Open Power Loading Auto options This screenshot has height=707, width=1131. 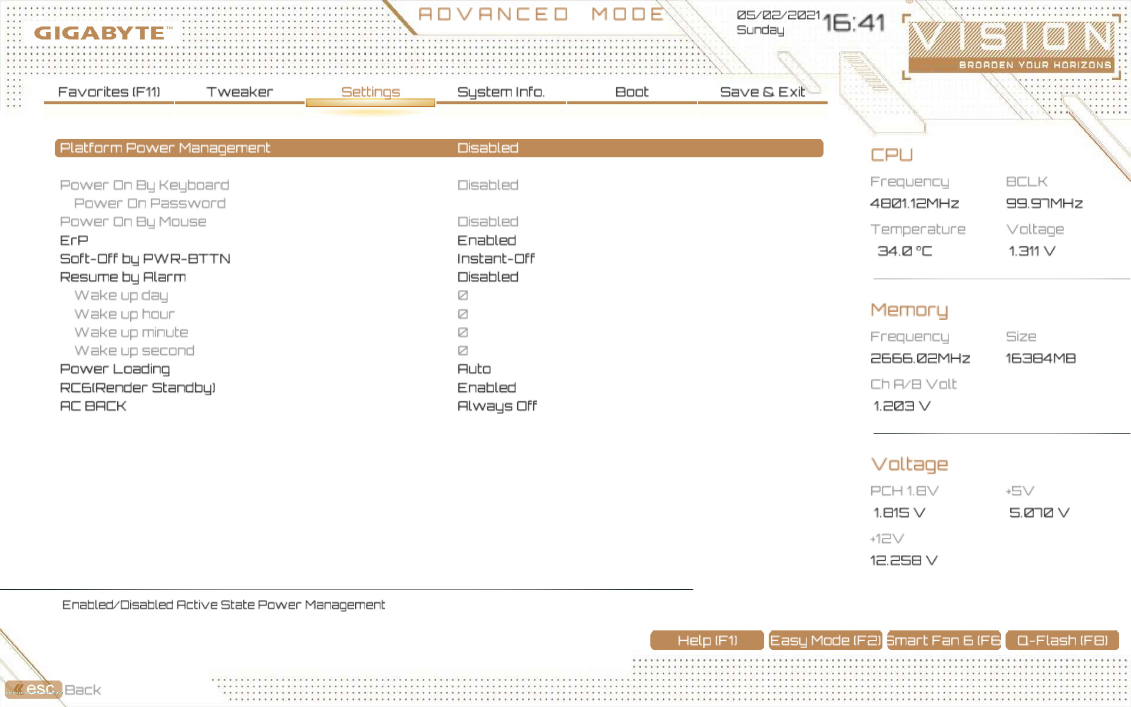[x=474, y=369]
